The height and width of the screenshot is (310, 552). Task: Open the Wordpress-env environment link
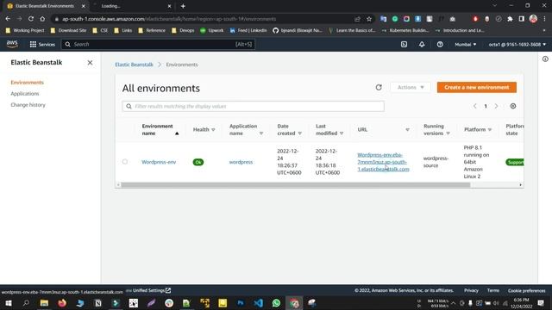[x=159, y=162]
